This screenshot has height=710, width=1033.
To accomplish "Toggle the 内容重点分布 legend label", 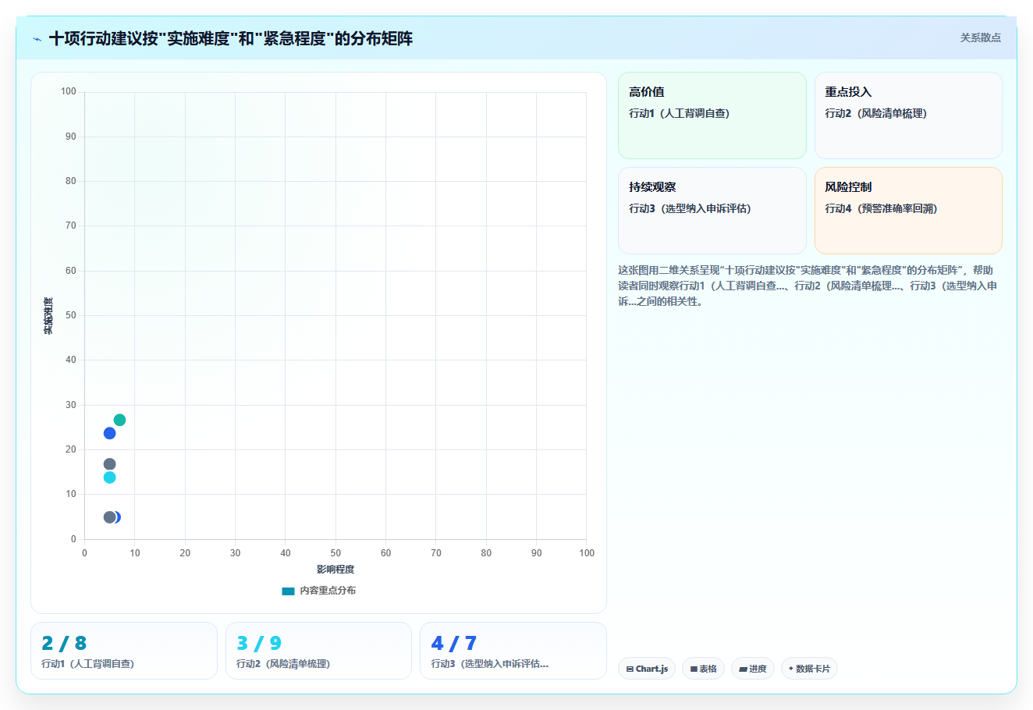I will [328, 591].
